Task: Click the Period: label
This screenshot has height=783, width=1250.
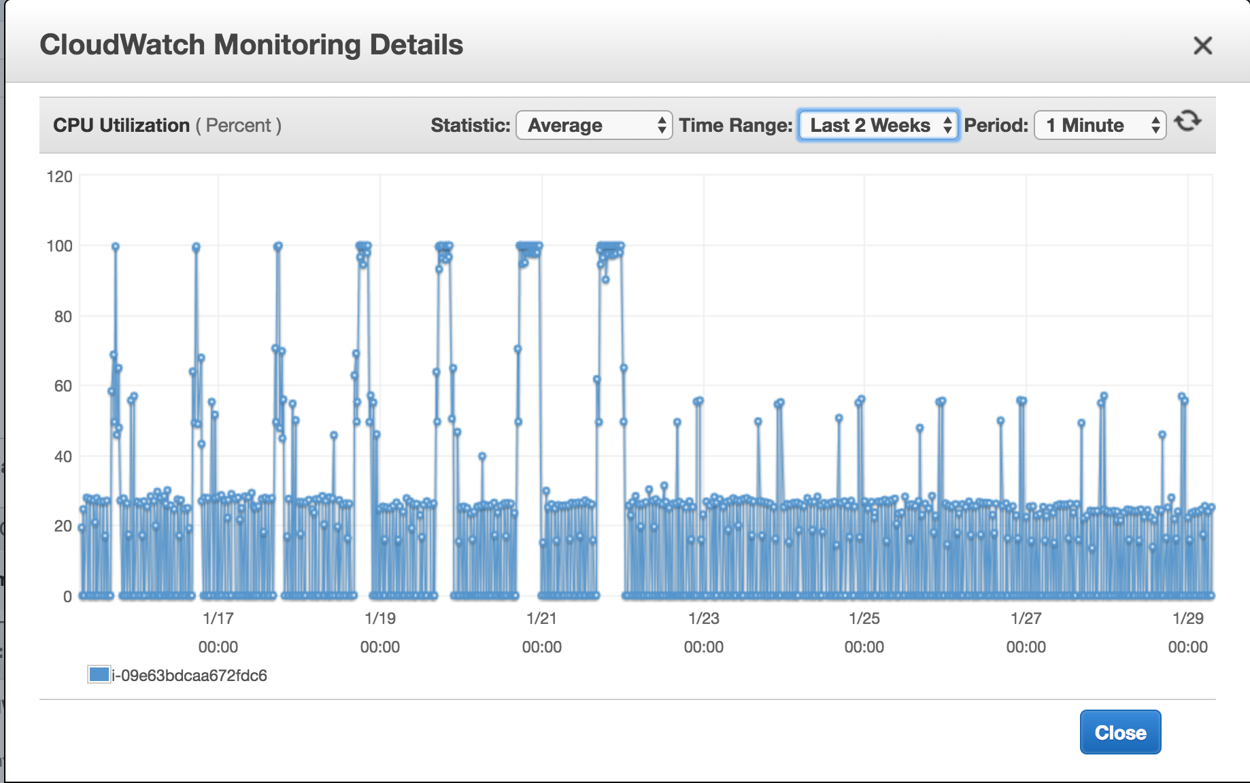Action: (996, 125)
